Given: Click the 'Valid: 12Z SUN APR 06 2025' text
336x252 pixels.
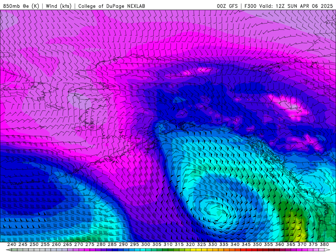Looking at the screenshot, I should (x=296, y=6).
